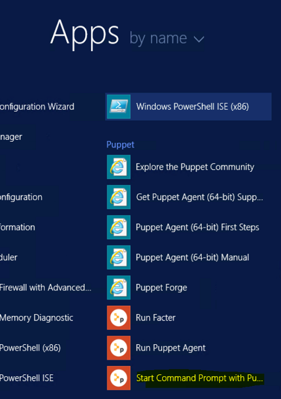The width and height of the screenshot is (281, 399).
Task: Open the 'onfiguration Wizard' app entry
Action: 37,107
